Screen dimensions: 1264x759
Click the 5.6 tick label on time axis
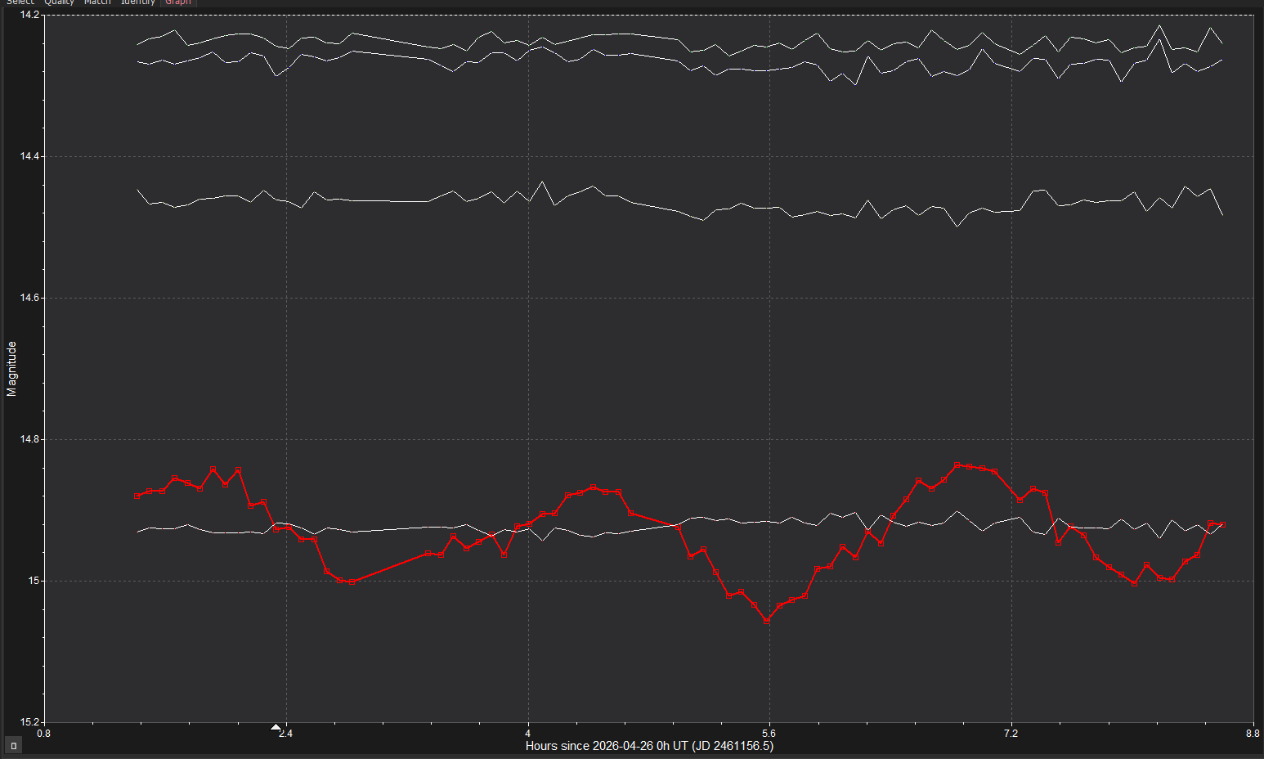click(x=769, y=734)
